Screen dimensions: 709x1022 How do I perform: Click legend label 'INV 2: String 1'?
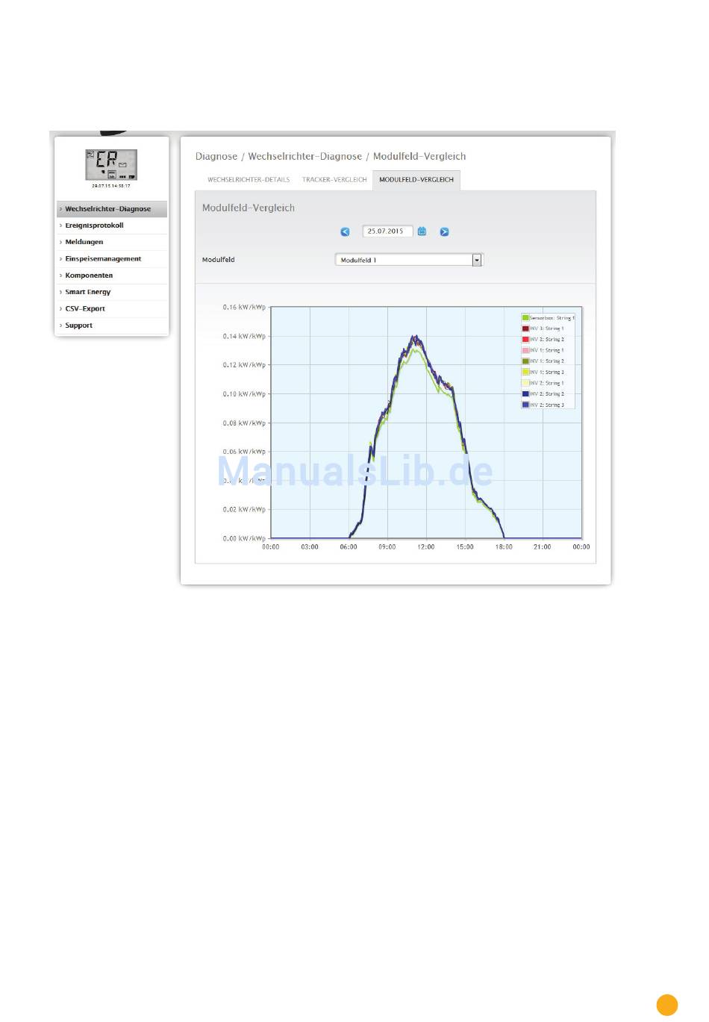pyautogui.click(x=547, y=383)
